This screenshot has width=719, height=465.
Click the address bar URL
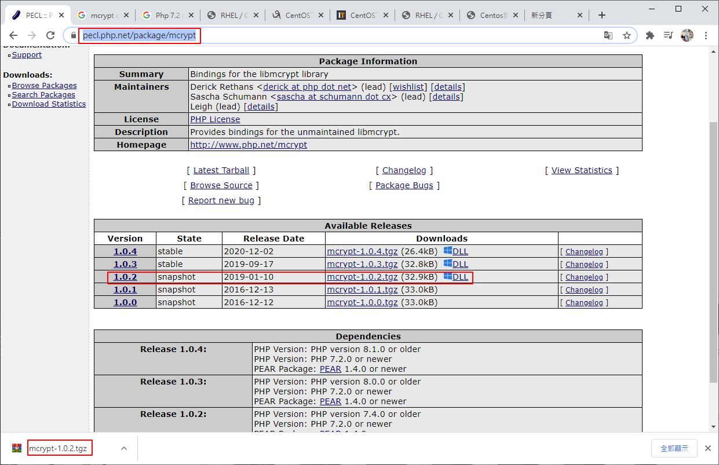[x=140, y=35]
